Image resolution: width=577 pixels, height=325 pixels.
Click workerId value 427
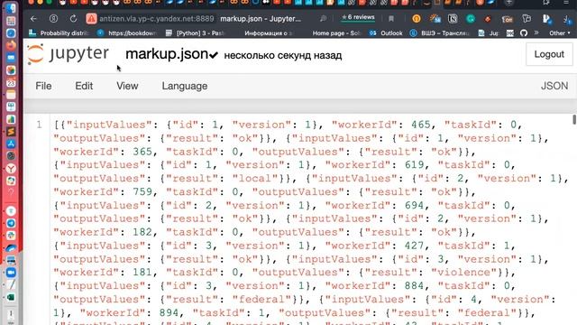(415, 246)
